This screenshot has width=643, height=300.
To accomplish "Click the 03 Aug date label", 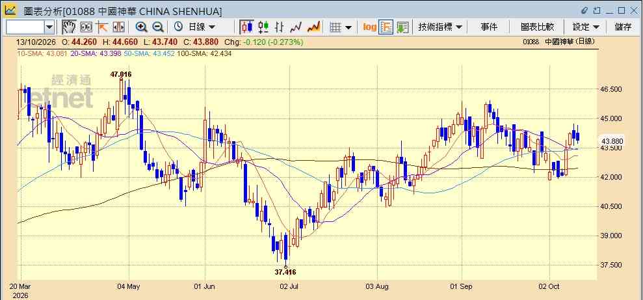I will pos(377,286).
